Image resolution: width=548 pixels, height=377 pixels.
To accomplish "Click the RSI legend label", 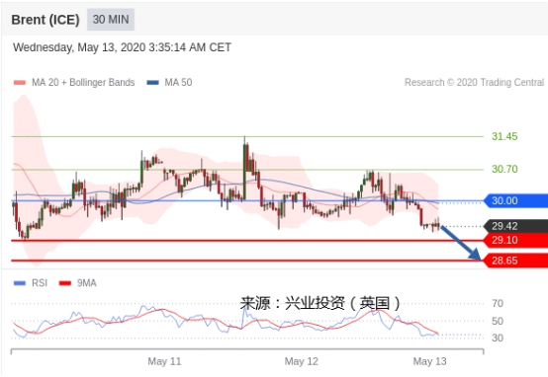I will pos(40,283).
